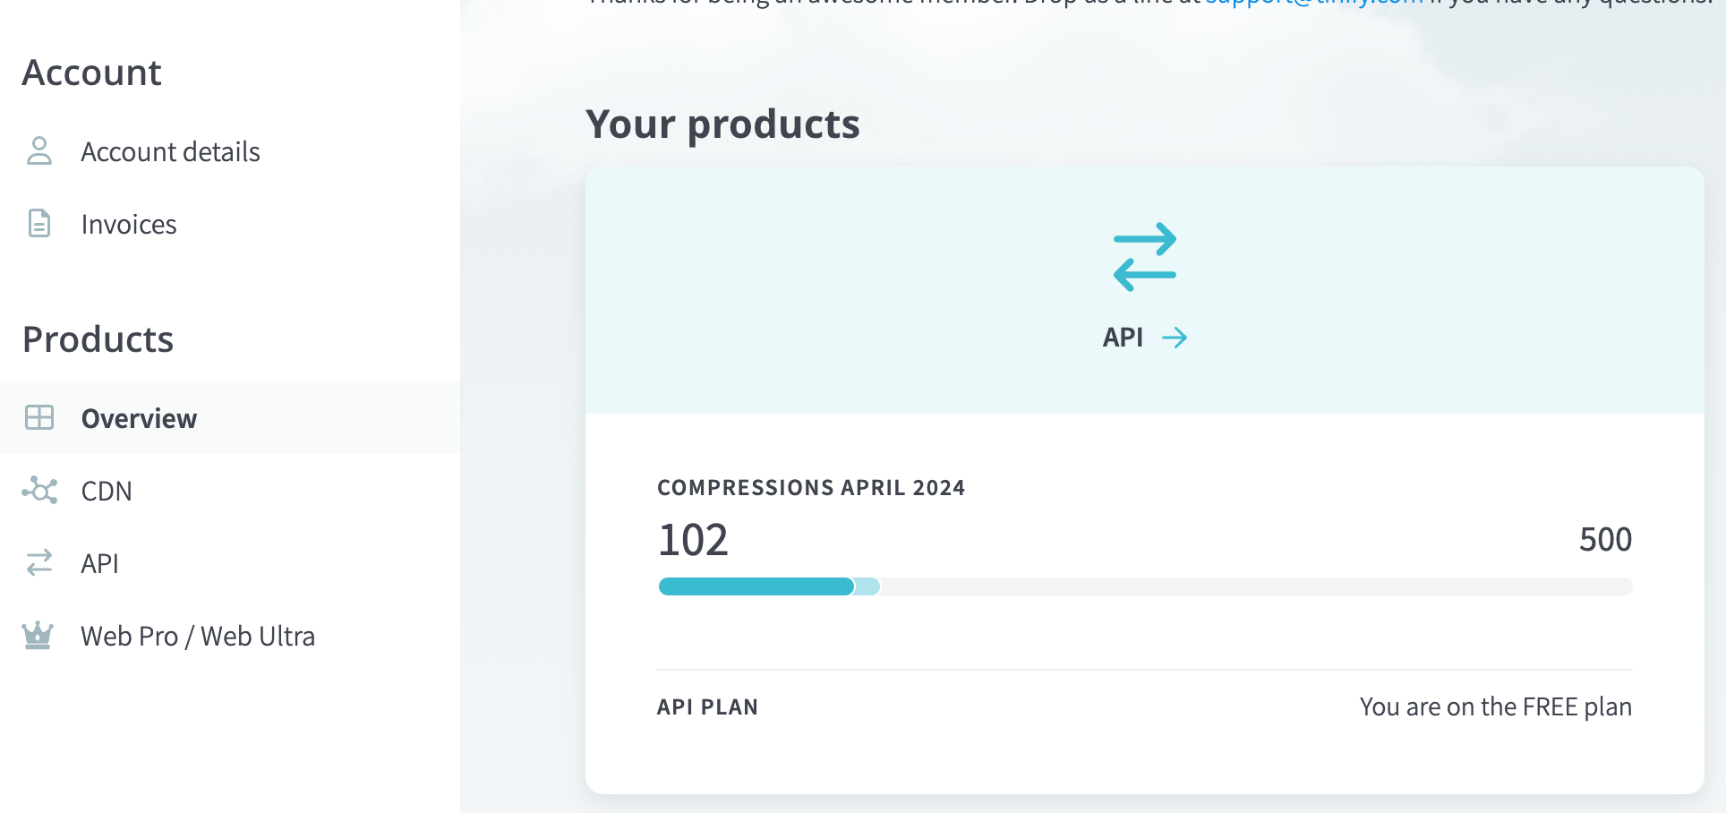Click the compressions count 102

693,540
